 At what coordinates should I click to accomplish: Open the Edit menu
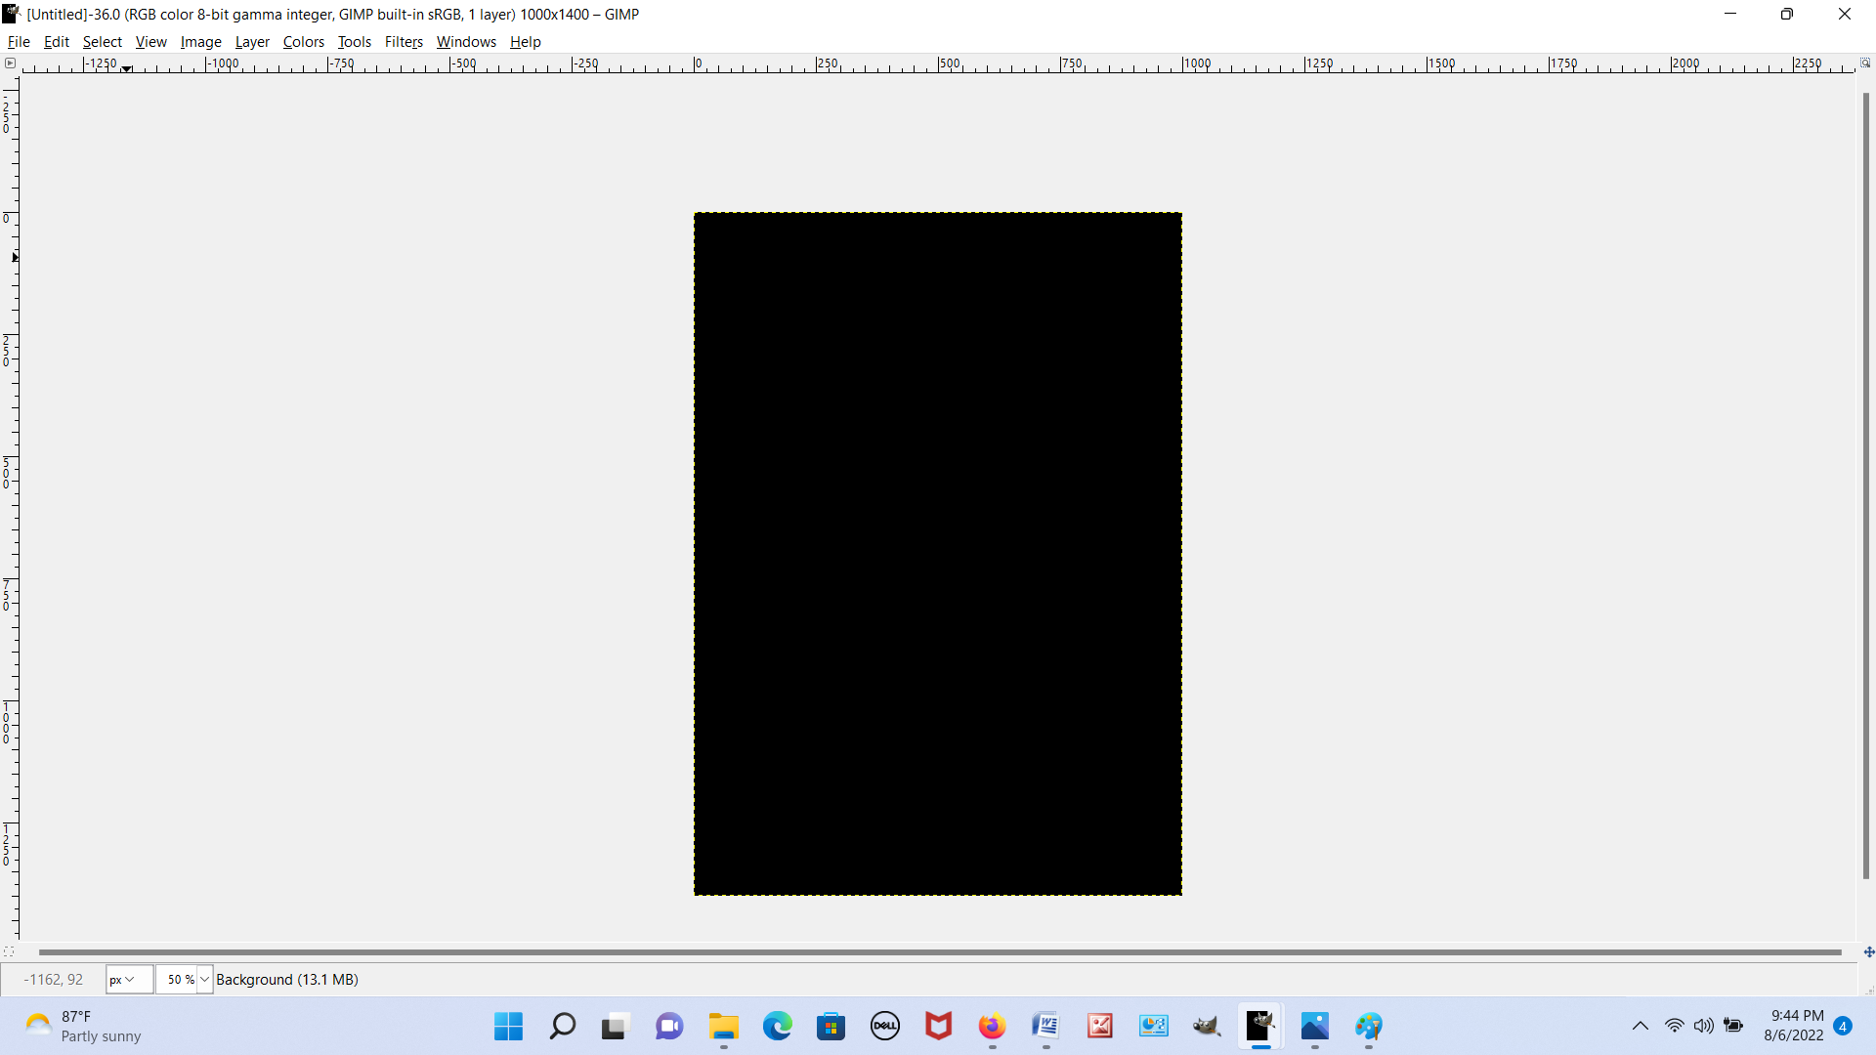[x=57, y=42]
